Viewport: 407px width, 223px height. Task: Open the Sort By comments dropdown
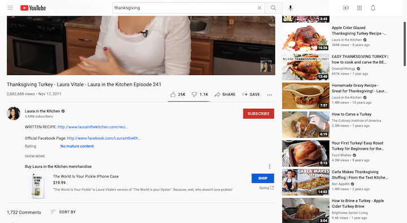pos(63,212)
